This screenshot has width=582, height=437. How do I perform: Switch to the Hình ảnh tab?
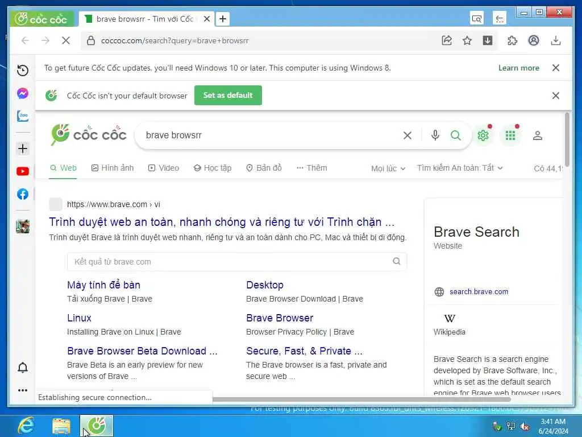[113, 168]
